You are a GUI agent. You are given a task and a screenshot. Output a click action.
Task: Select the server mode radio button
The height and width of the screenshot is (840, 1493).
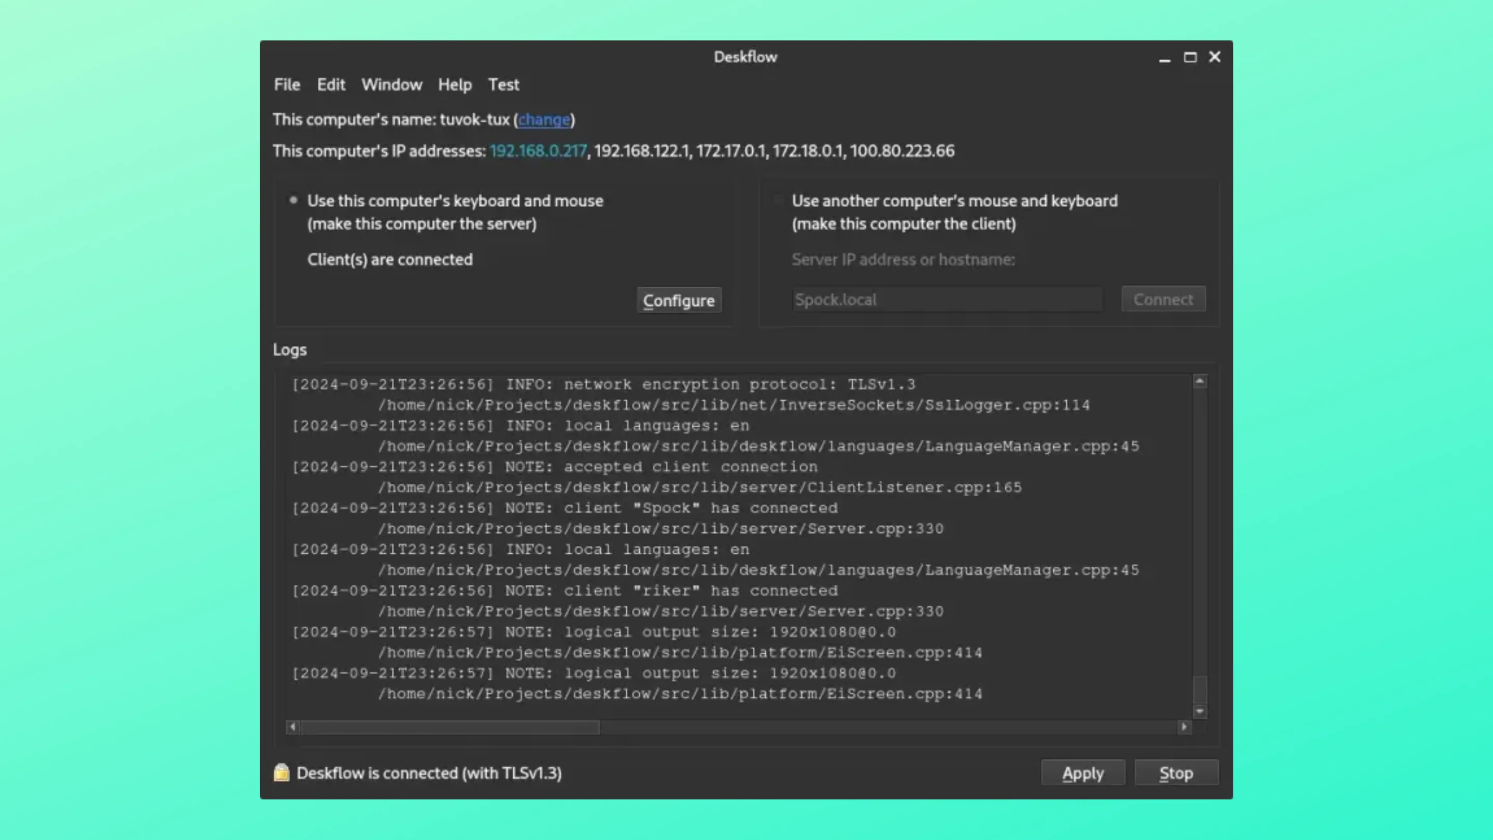pyautogui.click(x=293, y=200)
